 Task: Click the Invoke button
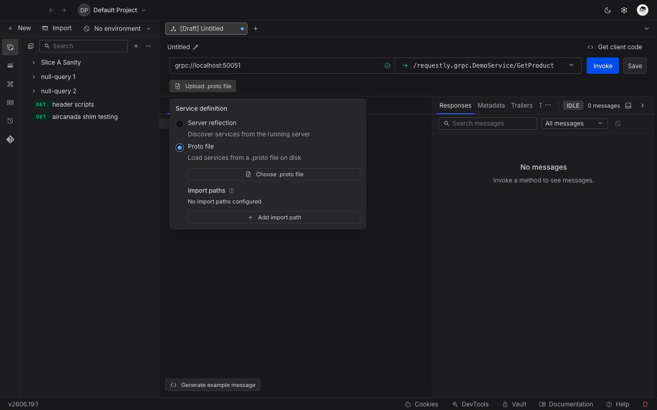click(603, 66)
